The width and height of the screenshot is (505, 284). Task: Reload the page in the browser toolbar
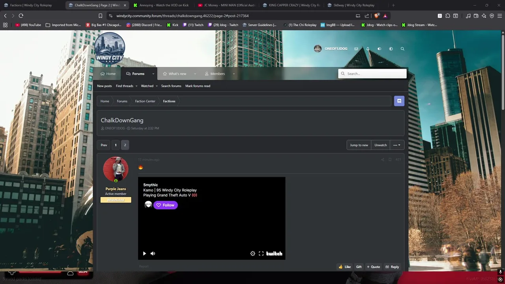coord(21,16)
